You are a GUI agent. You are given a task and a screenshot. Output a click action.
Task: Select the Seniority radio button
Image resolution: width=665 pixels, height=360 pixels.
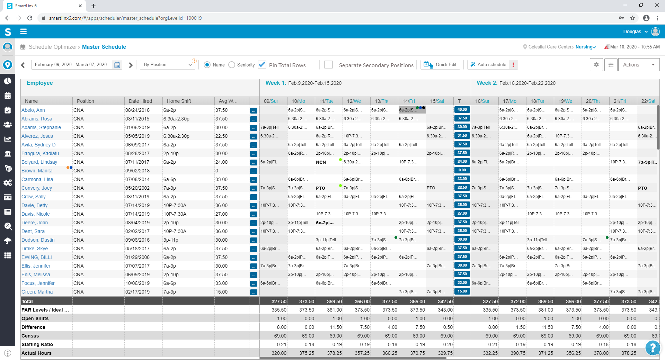point(231,65)
